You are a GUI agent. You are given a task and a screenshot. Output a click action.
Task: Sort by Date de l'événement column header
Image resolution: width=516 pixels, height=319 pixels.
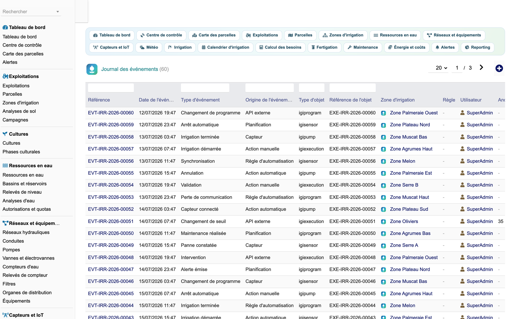click(156, 100)
